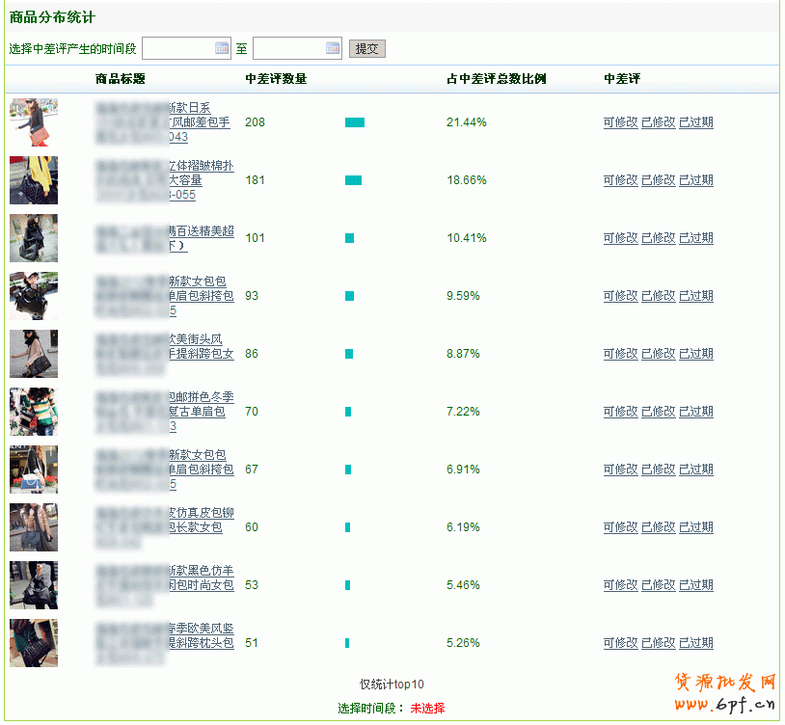This screenshot has width=785, height=725.
Task: Click the 中差评数量 column header
Action: pos(276,79)
